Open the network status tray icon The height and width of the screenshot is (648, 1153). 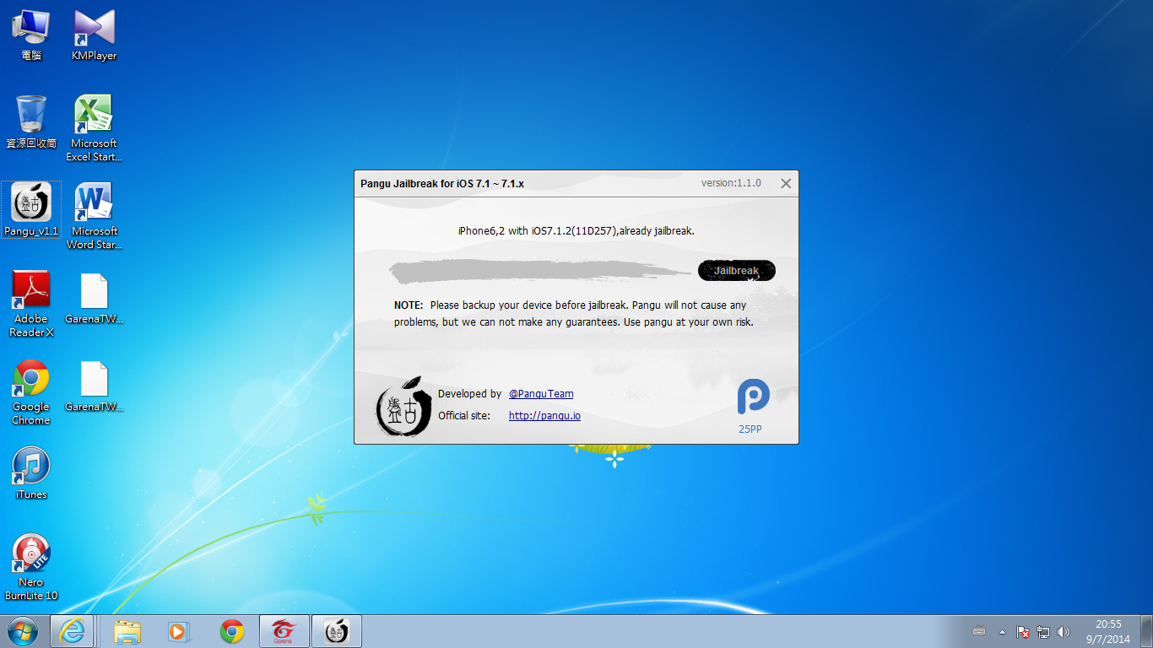point(1043,632)
